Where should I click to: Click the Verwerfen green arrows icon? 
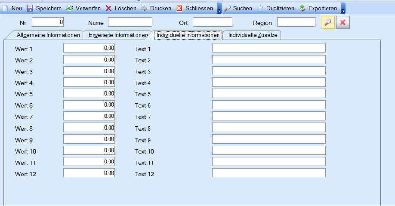click(70, 8)
